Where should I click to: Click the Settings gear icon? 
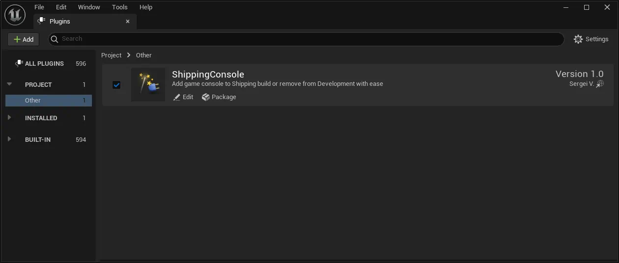click(x=578, y=39)
